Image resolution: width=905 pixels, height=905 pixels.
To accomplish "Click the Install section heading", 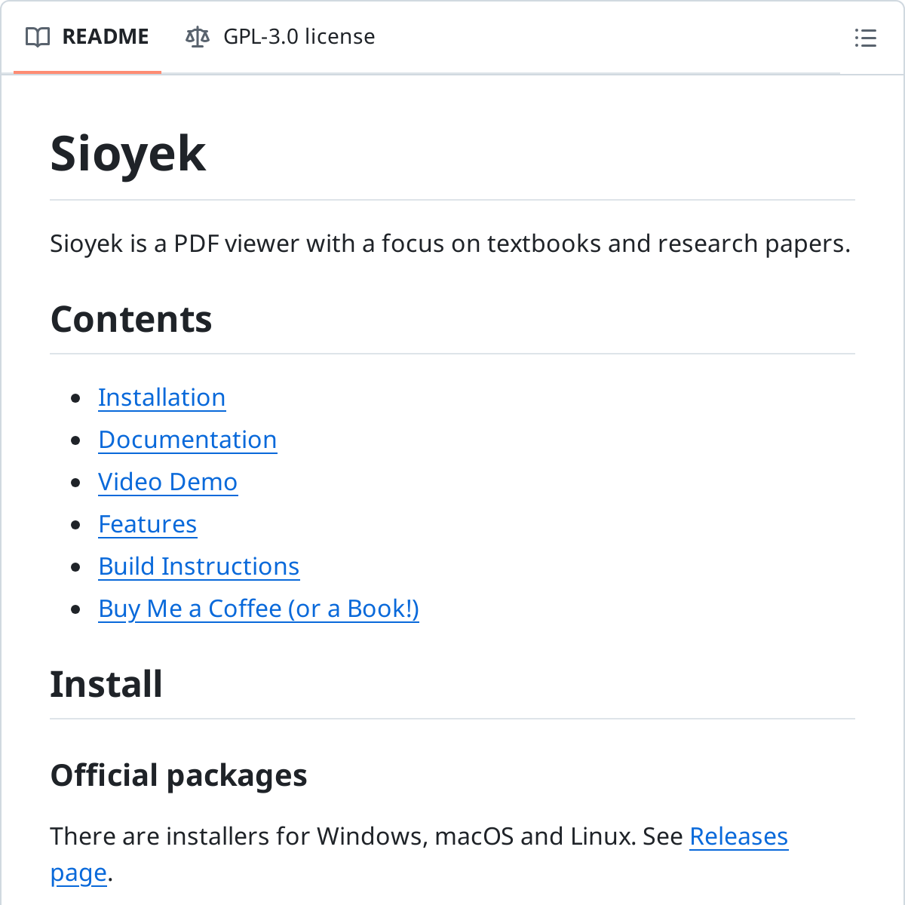I will point(106,684).
